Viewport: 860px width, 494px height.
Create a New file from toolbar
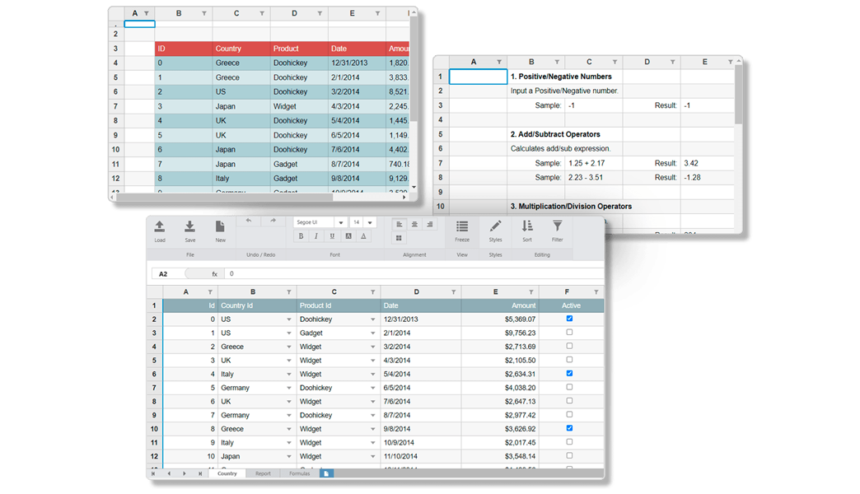[220, 226]
